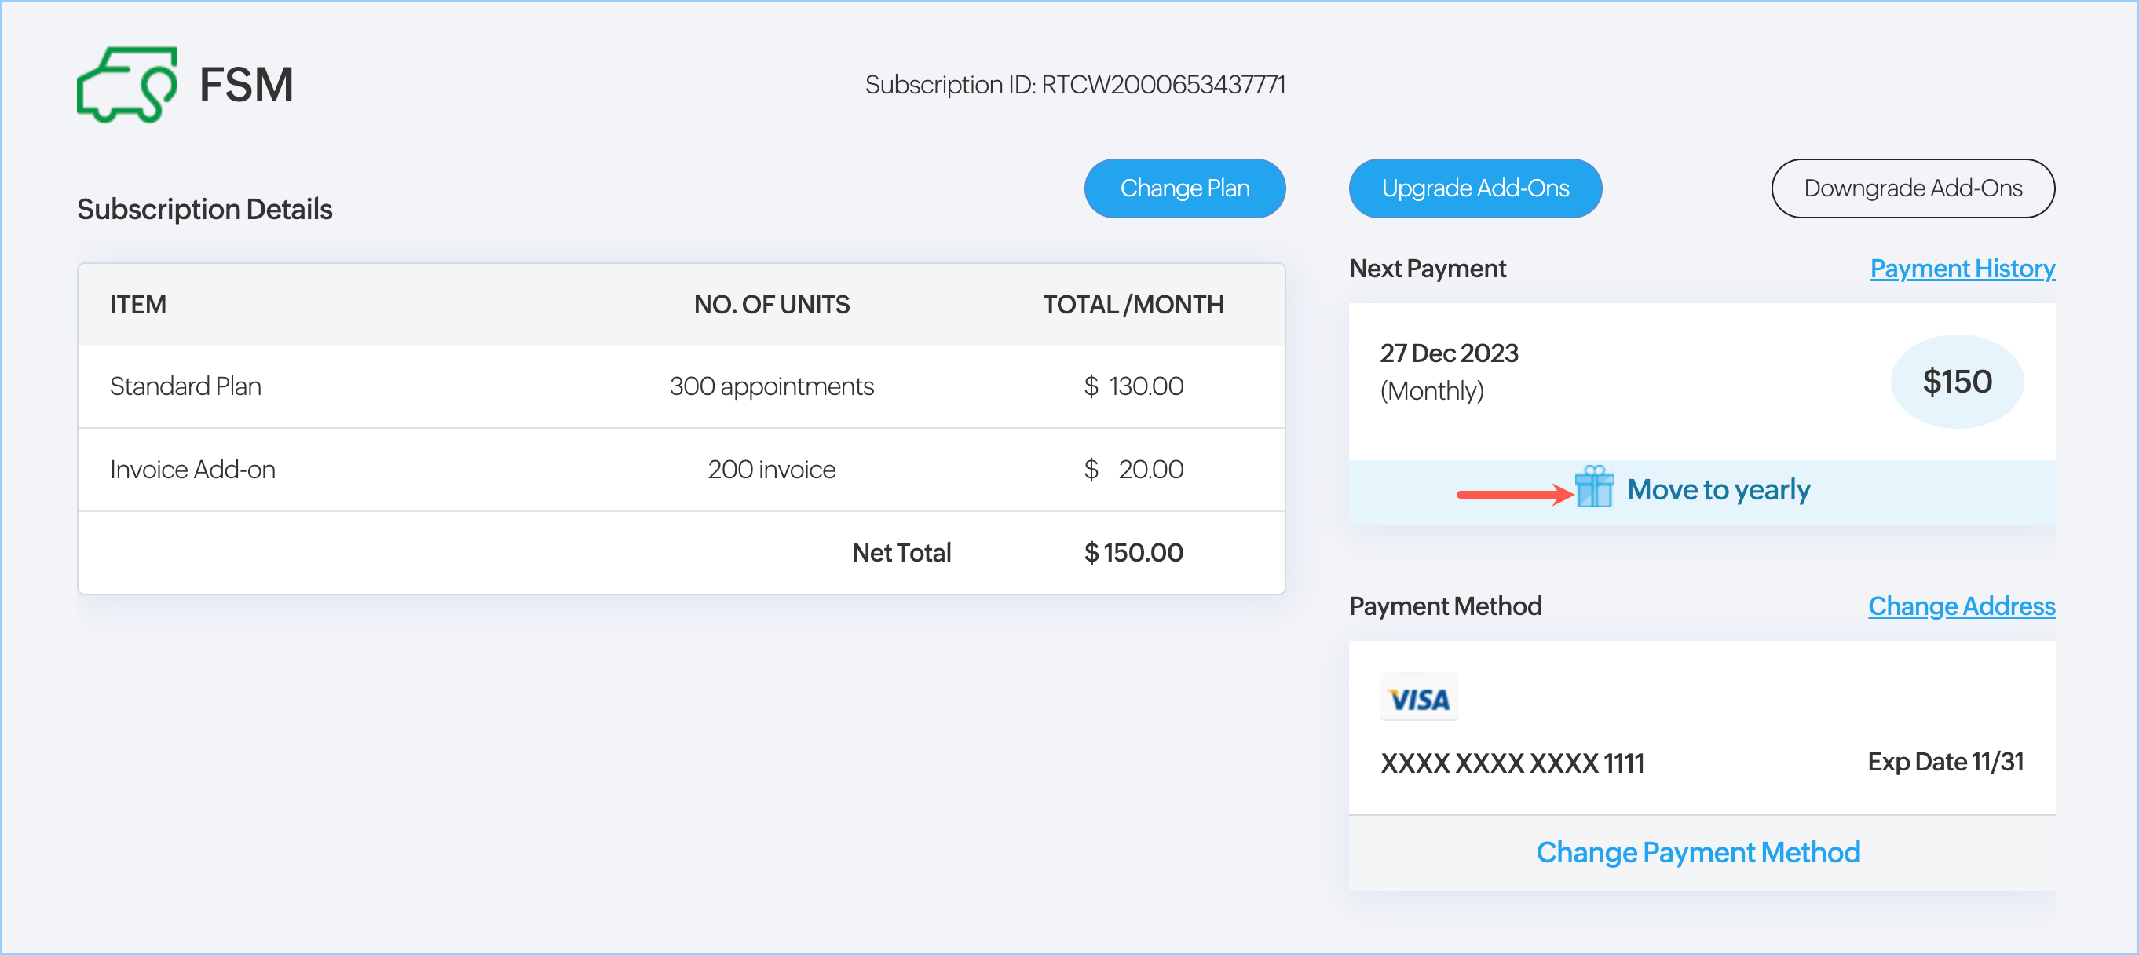This screenshot has height=955, width=2139.
Task: Open the Change Address link
Action: tap(1961, 606)
